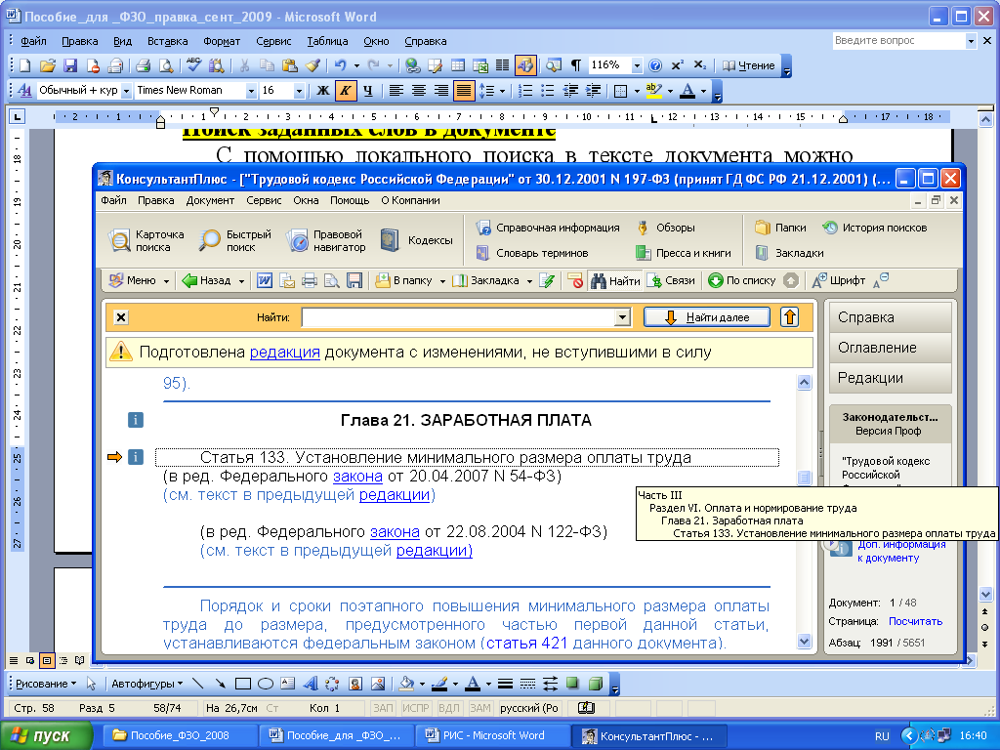Click Связи button in КонсультантПлюс
Screen dimensions: 1000x750
pyautogui.click(x=671, y=280)
